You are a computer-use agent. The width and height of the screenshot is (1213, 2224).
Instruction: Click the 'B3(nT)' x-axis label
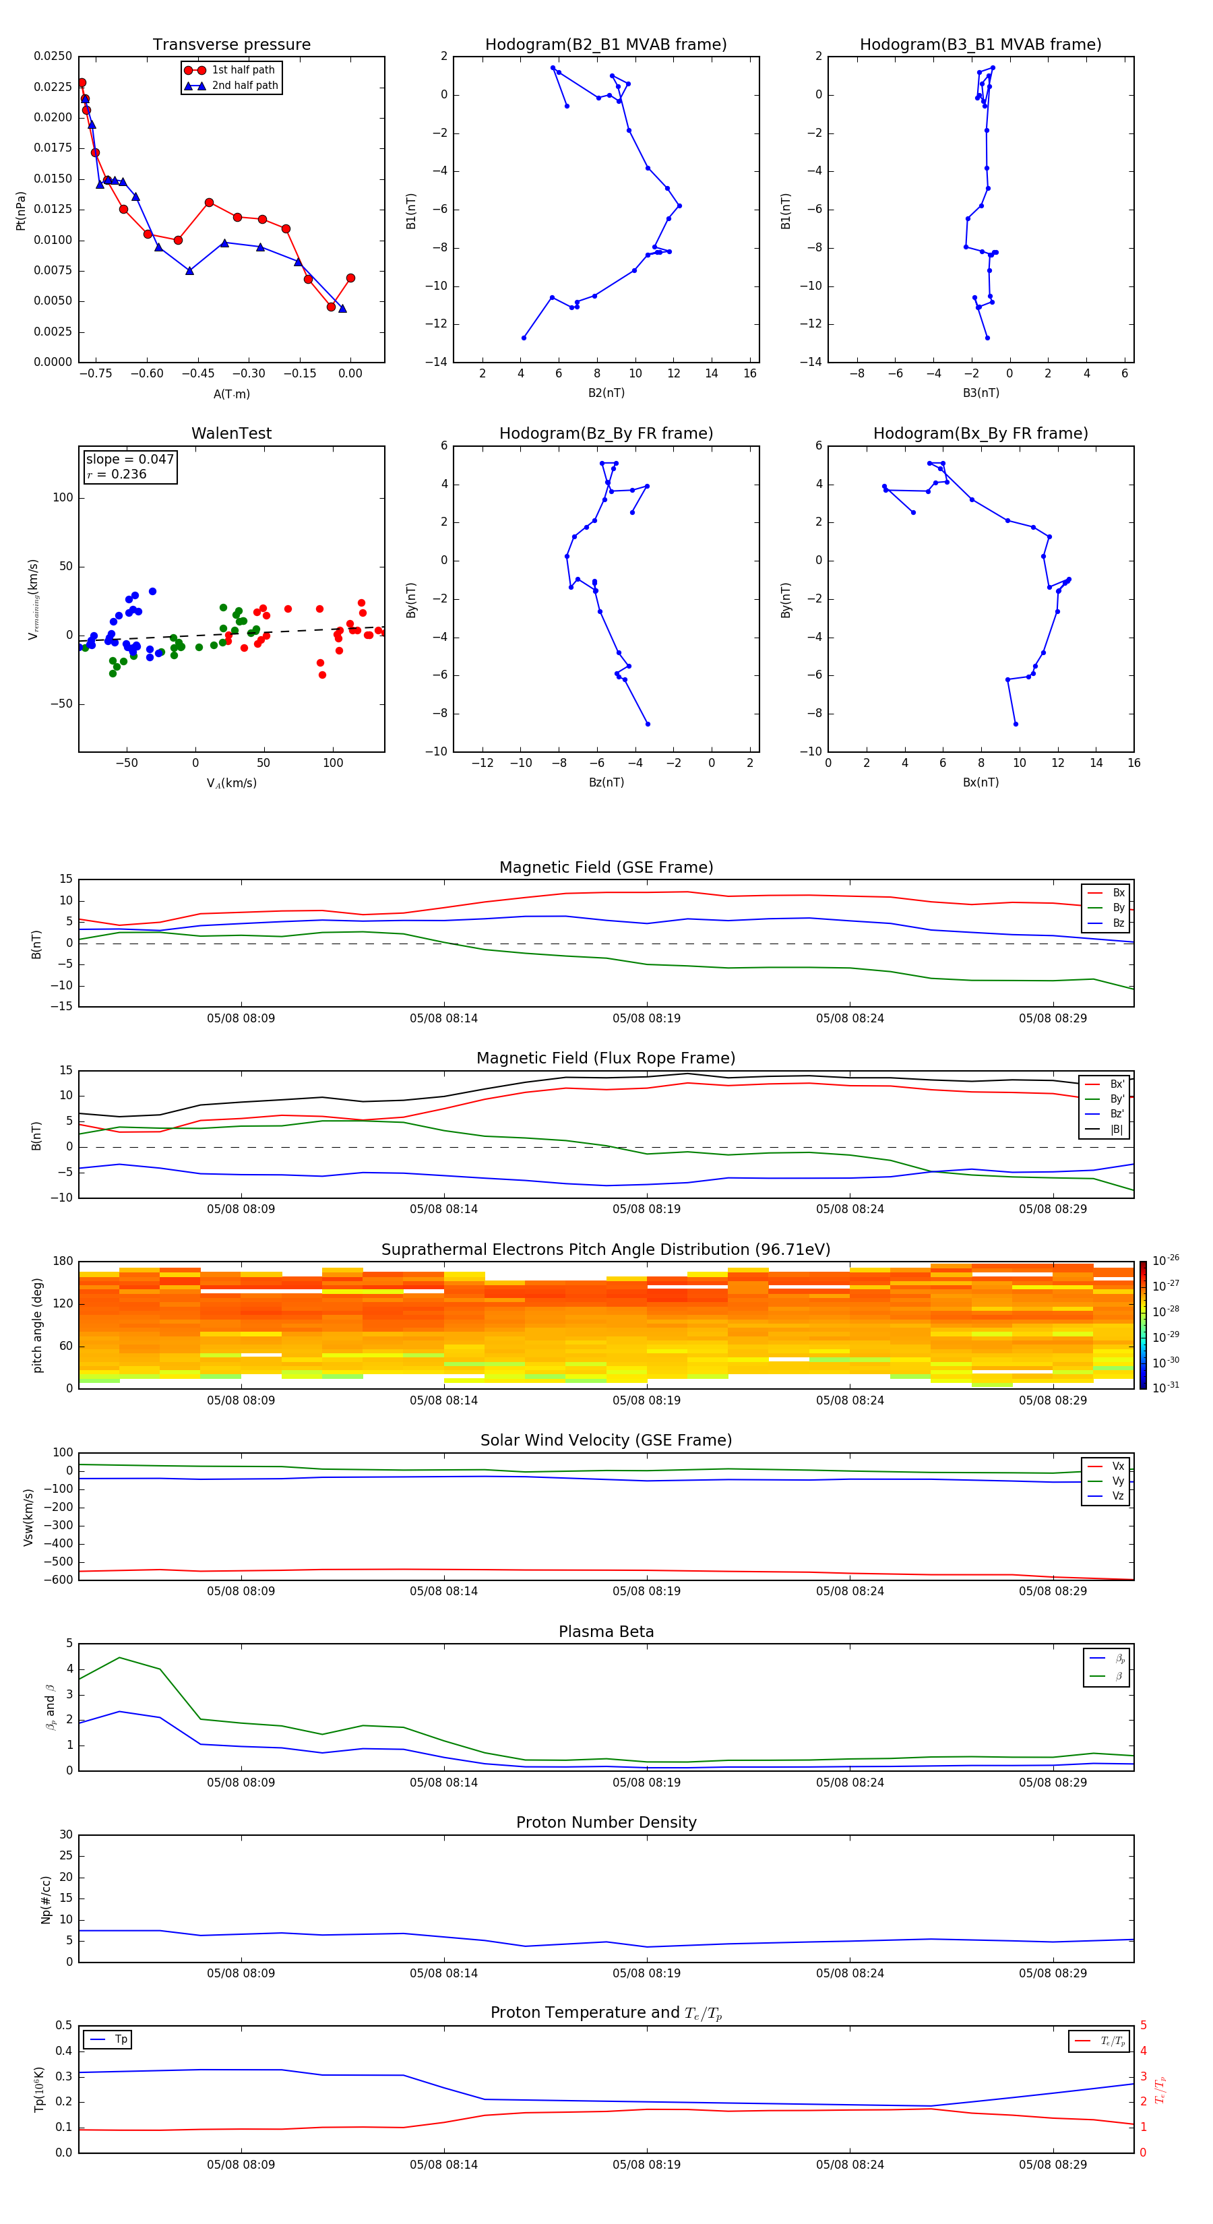coord(981,393)
